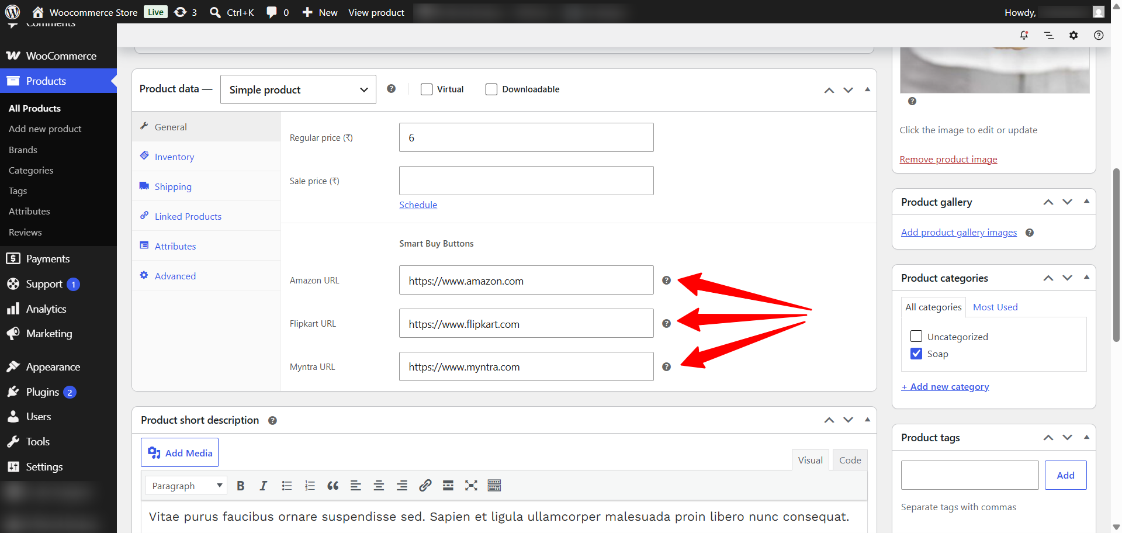Open the Shipping tab
Screen dimensions: 1122x533
click(x=206, y=186)
